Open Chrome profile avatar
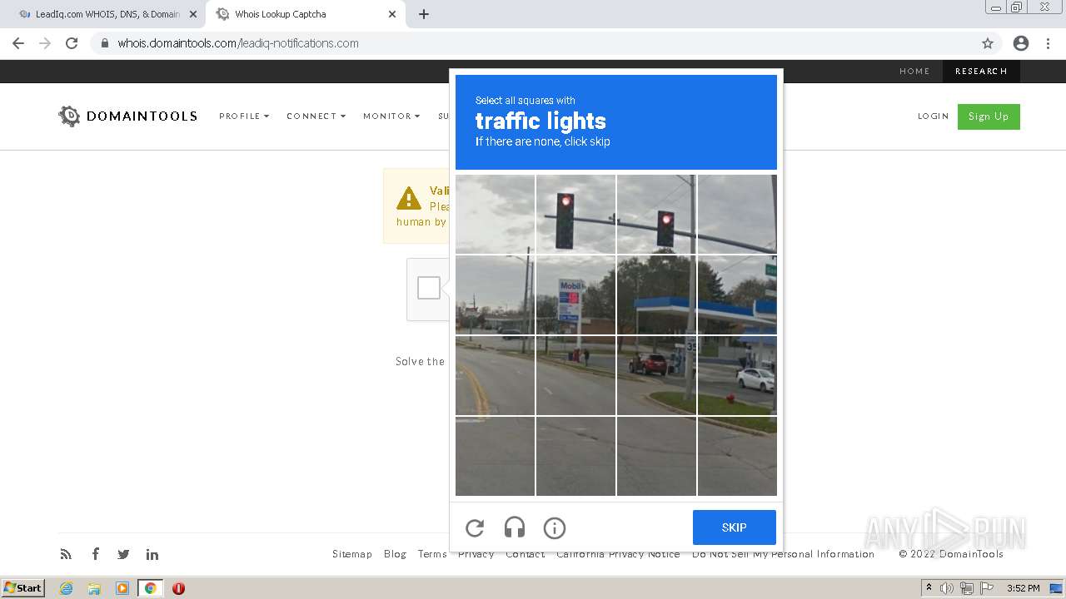 1021,43
